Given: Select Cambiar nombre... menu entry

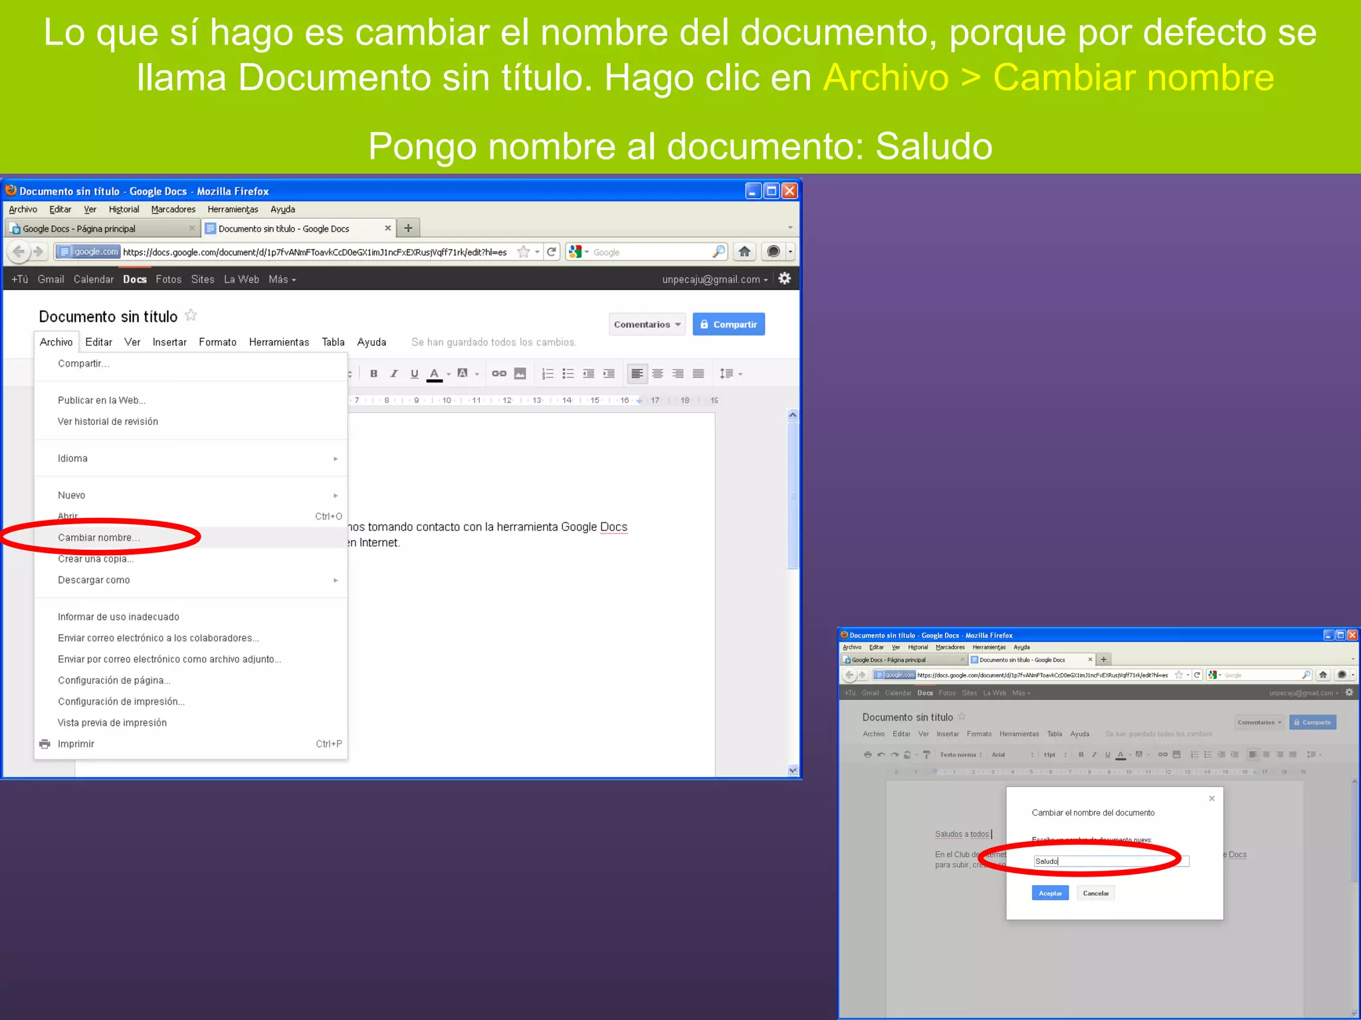Looking at the screenshot, I should click(191, 538).
